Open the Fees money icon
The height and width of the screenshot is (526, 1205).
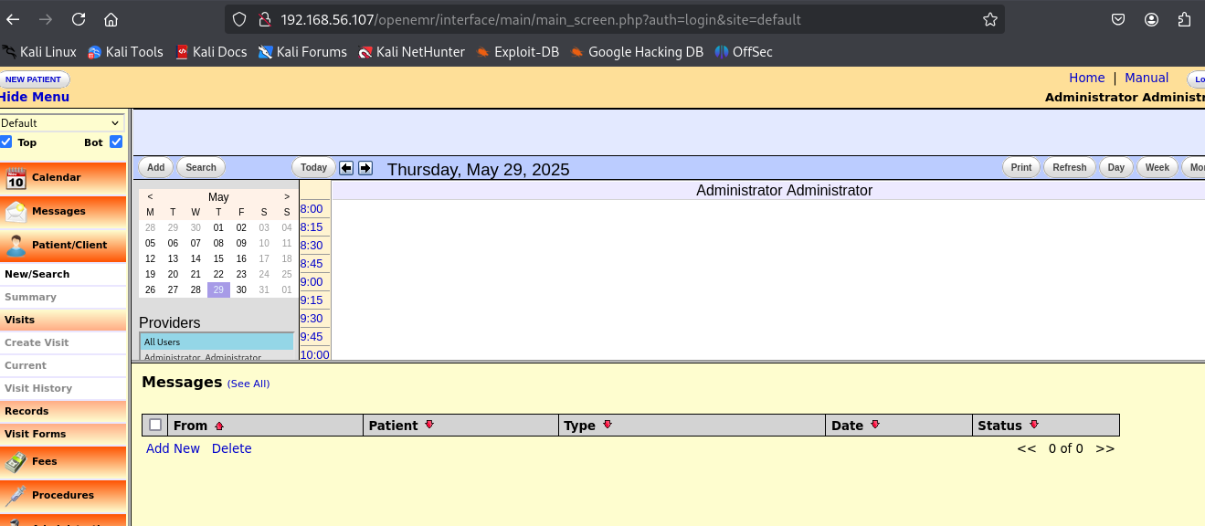click(x=16, y=462)
